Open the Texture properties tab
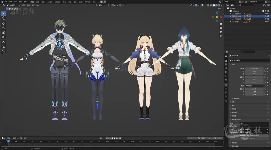The height and width of the screenshot is (150, 271). click(x=226, y=101)
